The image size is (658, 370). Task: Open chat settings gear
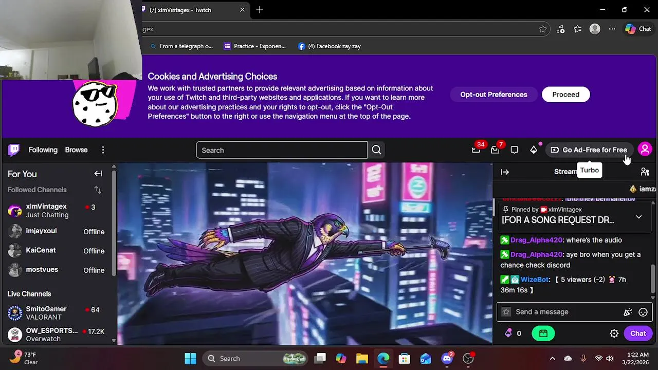point(614,334)
